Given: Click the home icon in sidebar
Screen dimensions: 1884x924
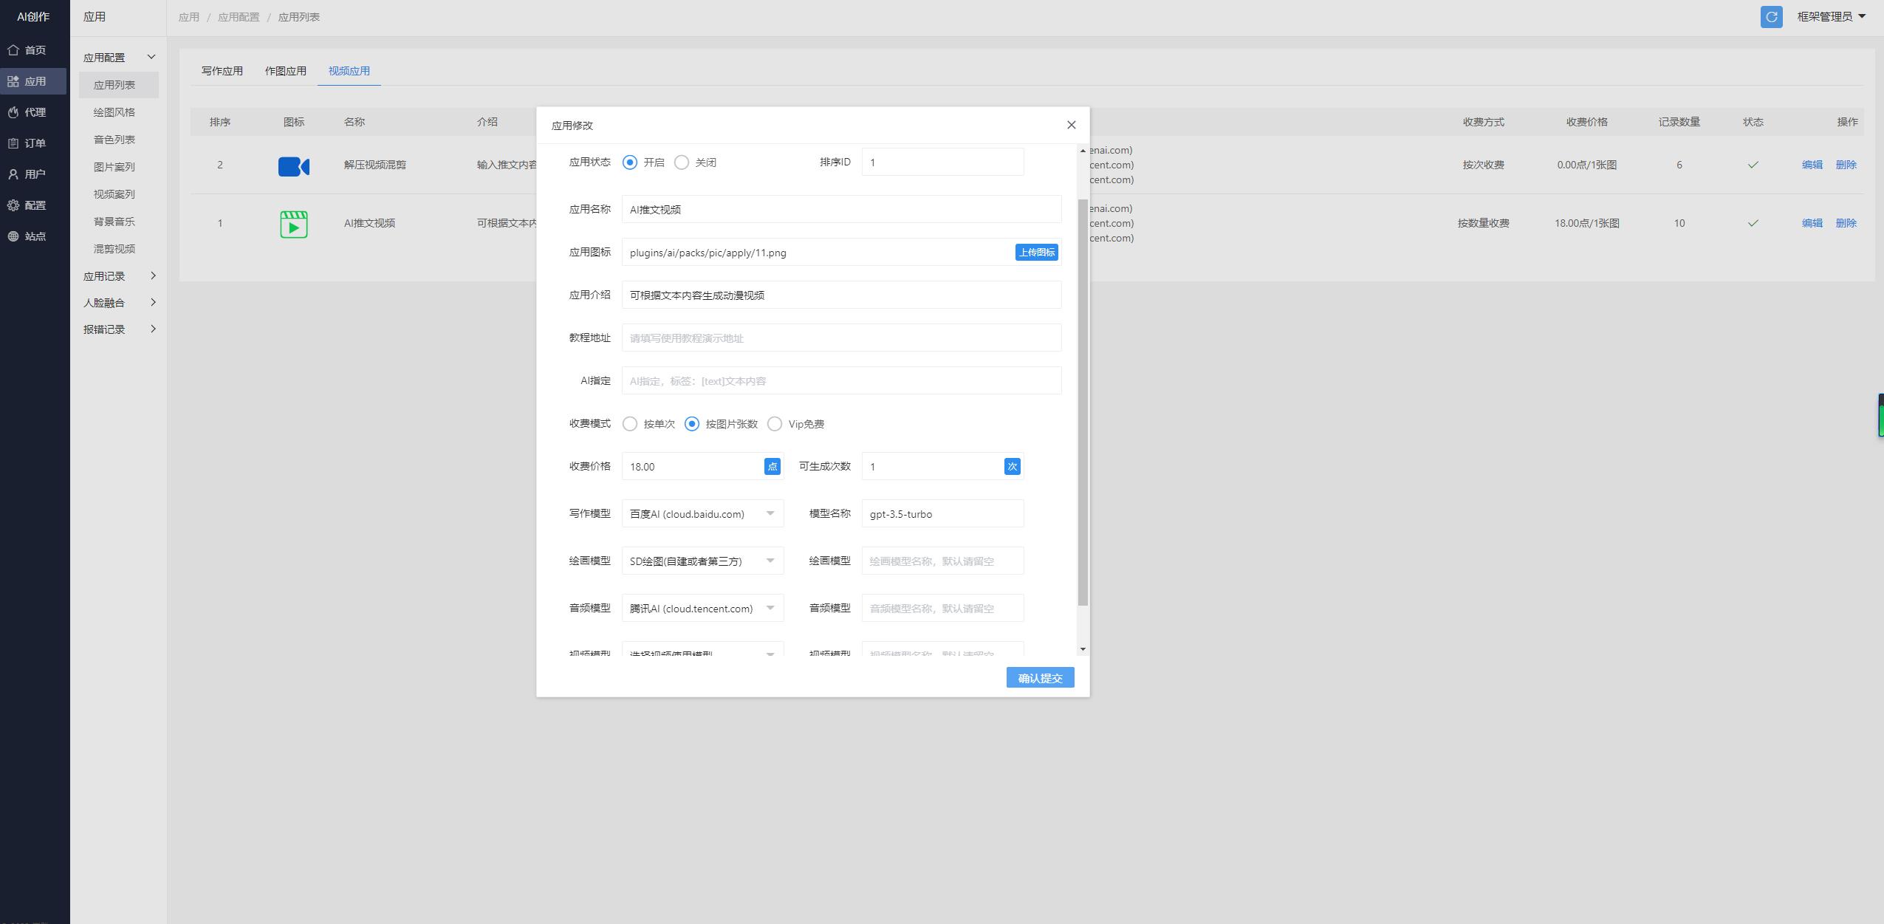Looking at the screenshot, I should click(13, 50).
